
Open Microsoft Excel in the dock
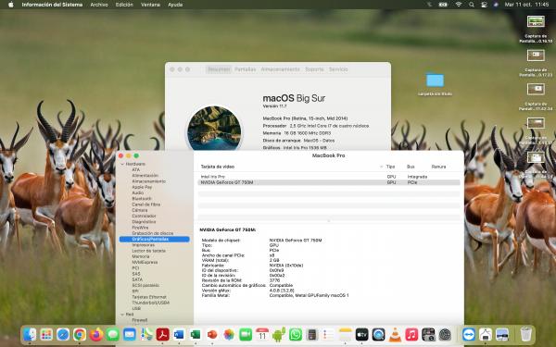coord(196,335)
